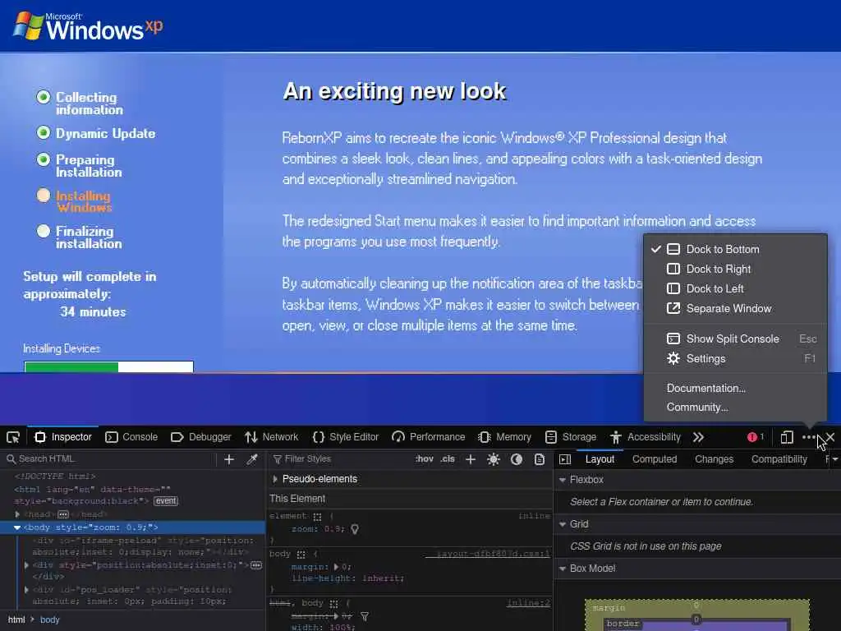This screenshot has width=841, height=631.
Task: Choose Dock to Left
Action: 735,288
